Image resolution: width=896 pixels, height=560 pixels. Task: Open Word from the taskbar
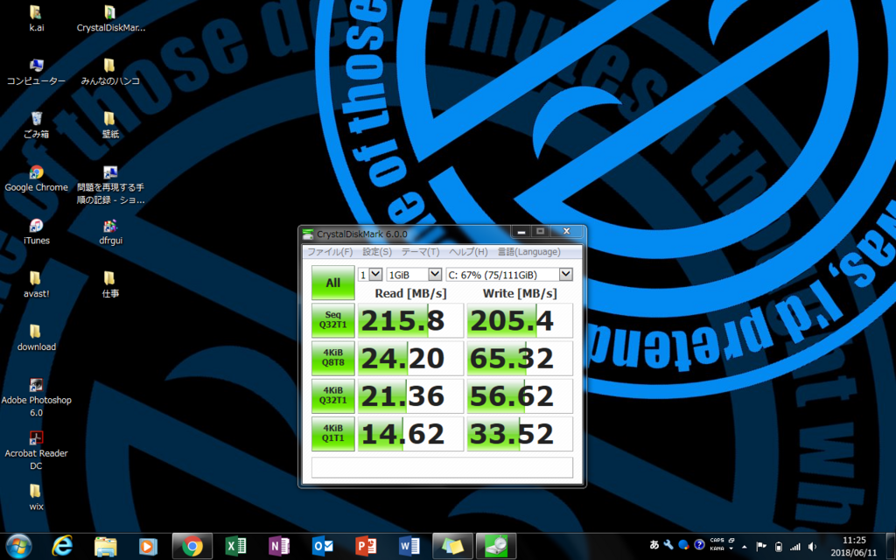(x=409, y=546)
